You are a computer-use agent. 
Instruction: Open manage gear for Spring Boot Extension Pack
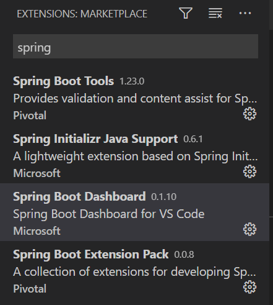point(249,287)
